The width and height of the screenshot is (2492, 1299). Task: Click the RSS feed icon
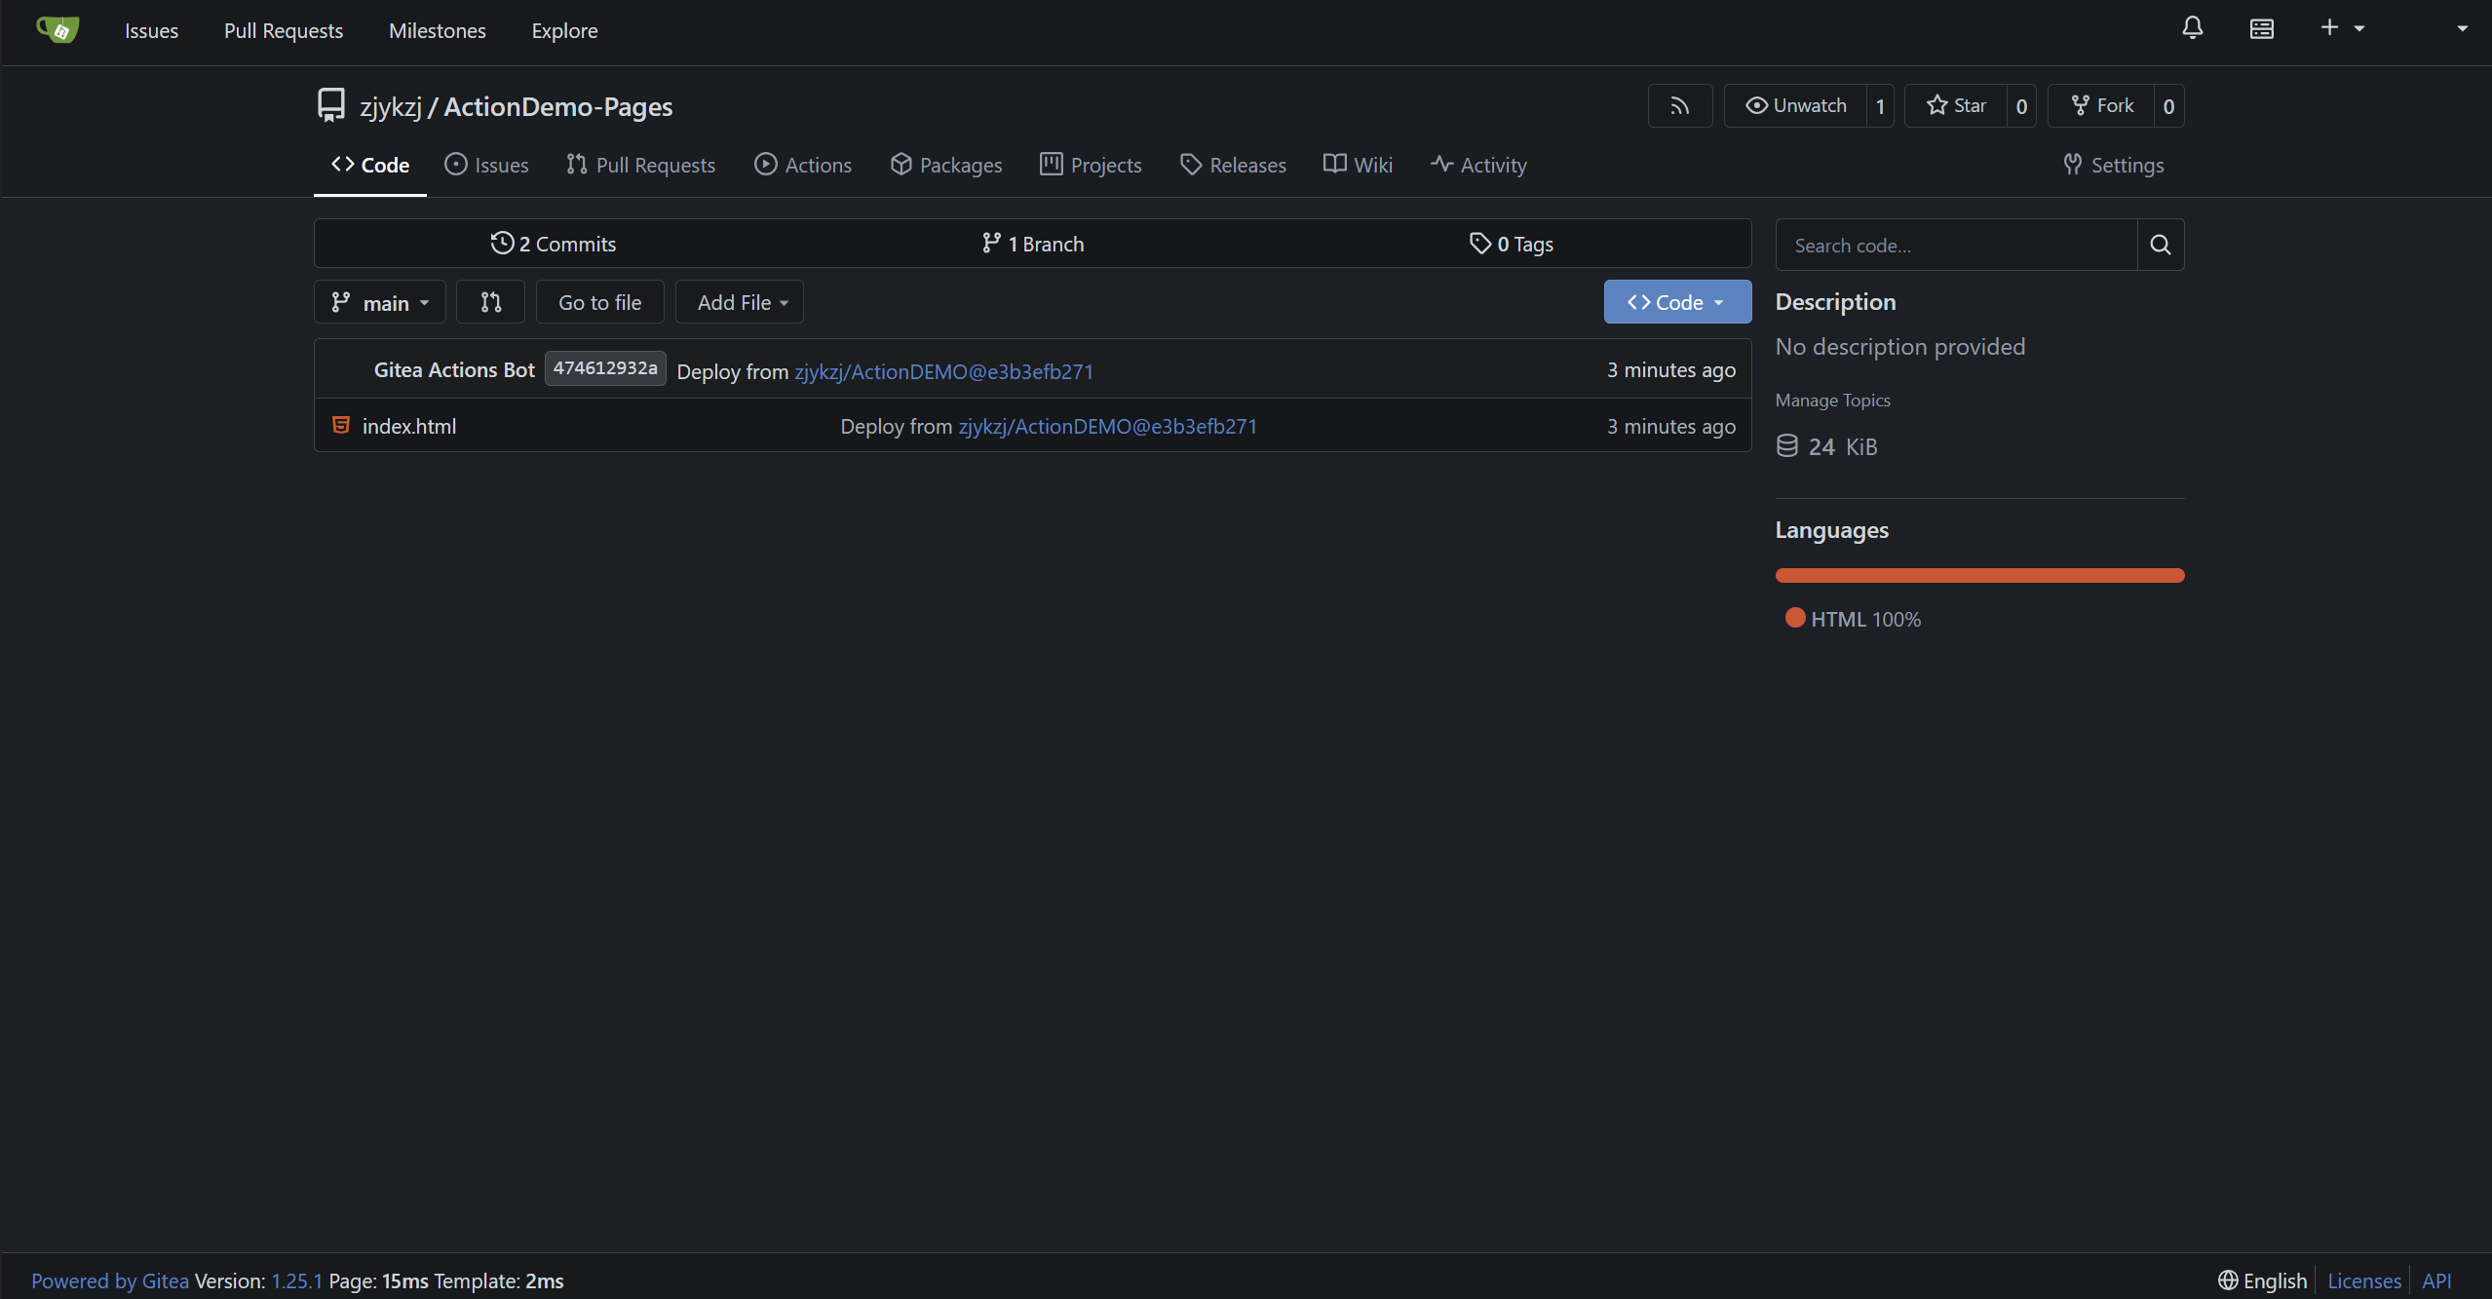coord(1679,106)
